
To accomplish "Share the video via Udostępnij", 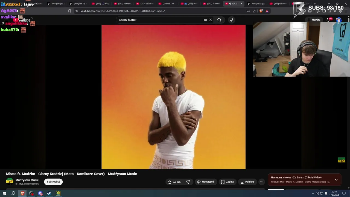I will 206,182.
